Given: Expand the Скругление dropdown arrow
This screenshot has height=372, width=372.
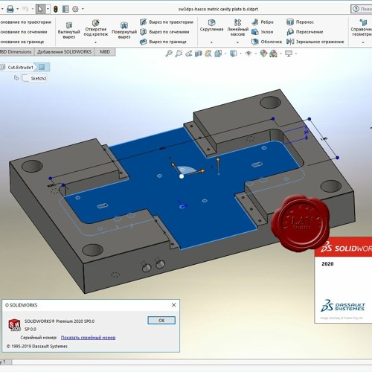Looking at the screenshot, I should point(211,42).
